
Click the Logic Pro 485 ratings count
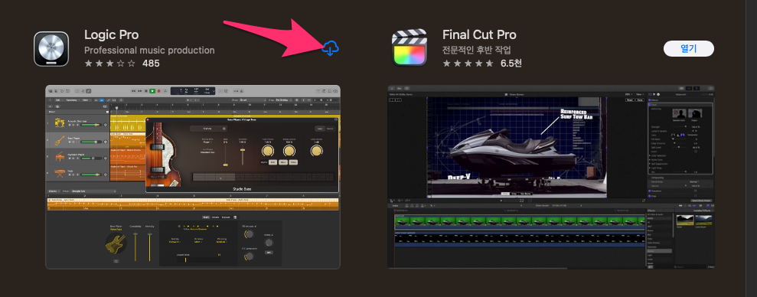pyautogui.click(x=151, y=64)
